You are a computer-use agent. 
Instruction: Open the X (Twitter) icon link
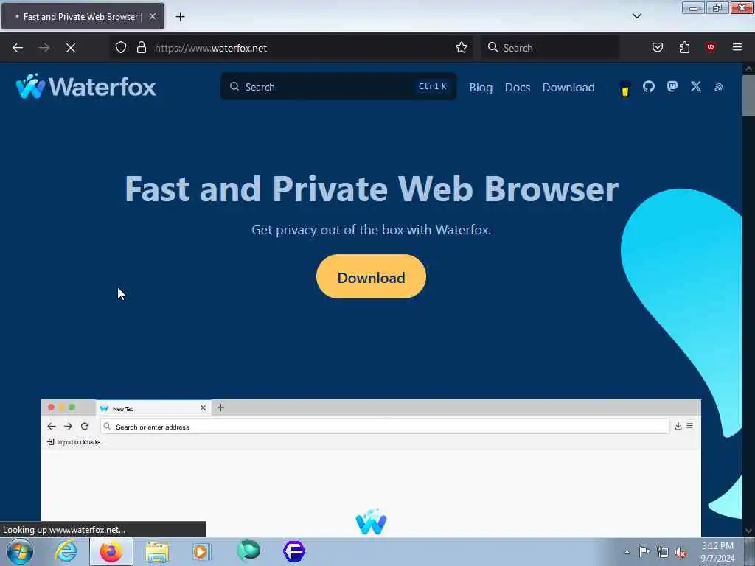pyautogui.click(x=696, y=87)
